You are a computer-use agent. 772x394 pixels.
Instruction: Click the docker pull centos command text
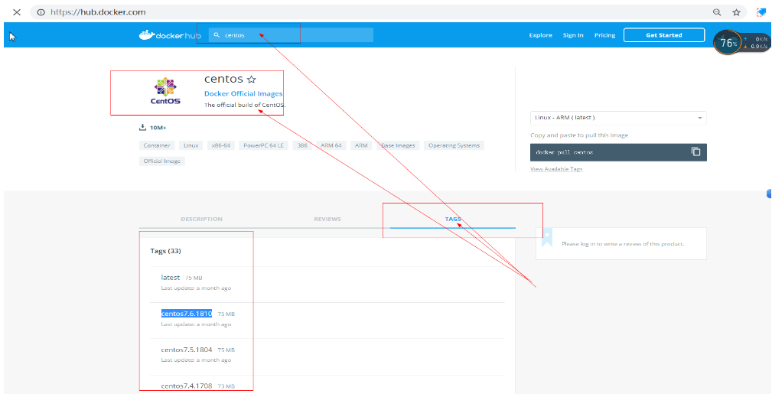point(564,153)
